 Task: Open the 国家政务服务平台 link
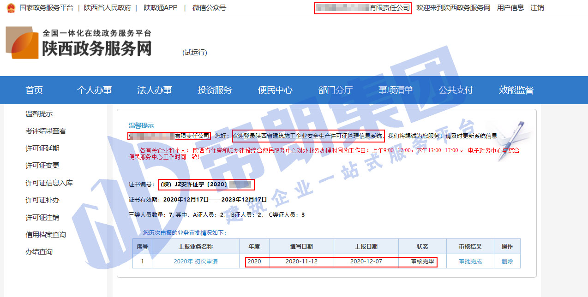(x=46, y=8)
